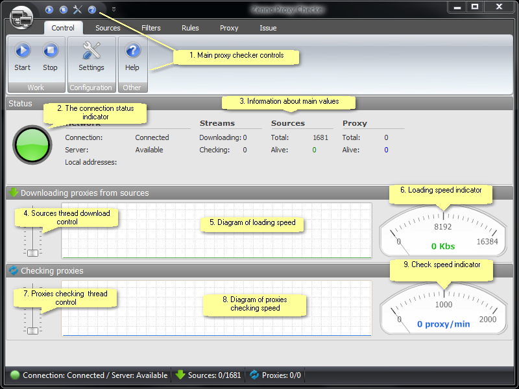Open Settings from the Configuration group

(91, 57)
